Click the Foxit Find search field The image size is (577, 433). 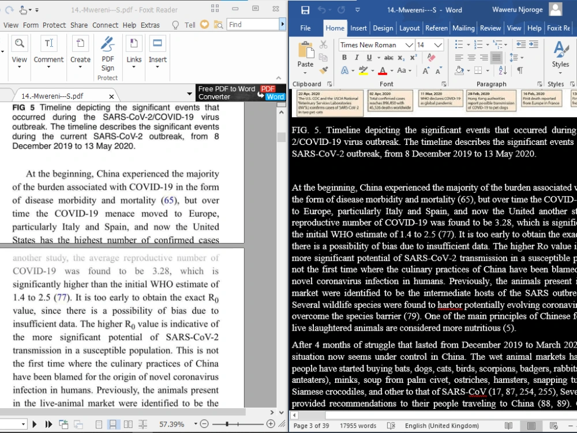253,25
